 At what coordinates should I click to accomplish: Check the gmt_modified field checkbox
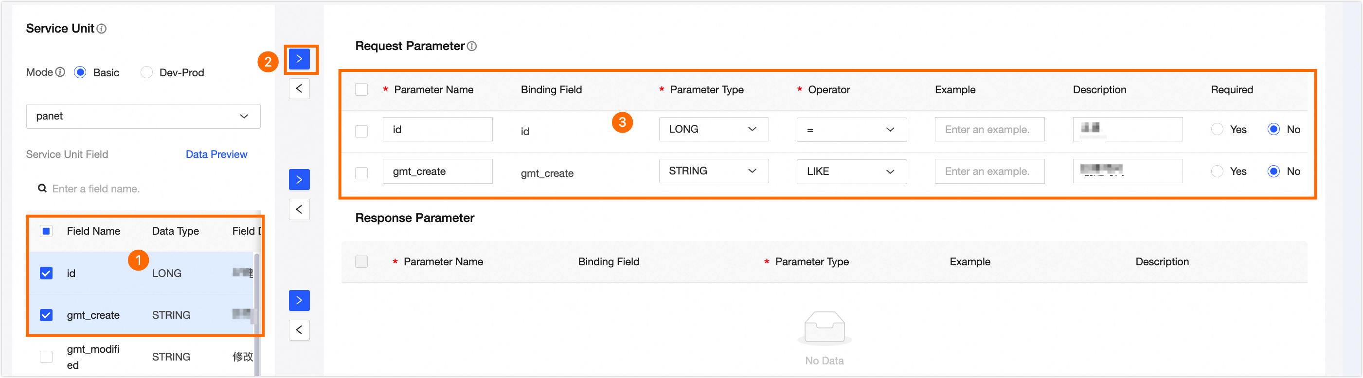pyautogui.click(x=46, y=356)
